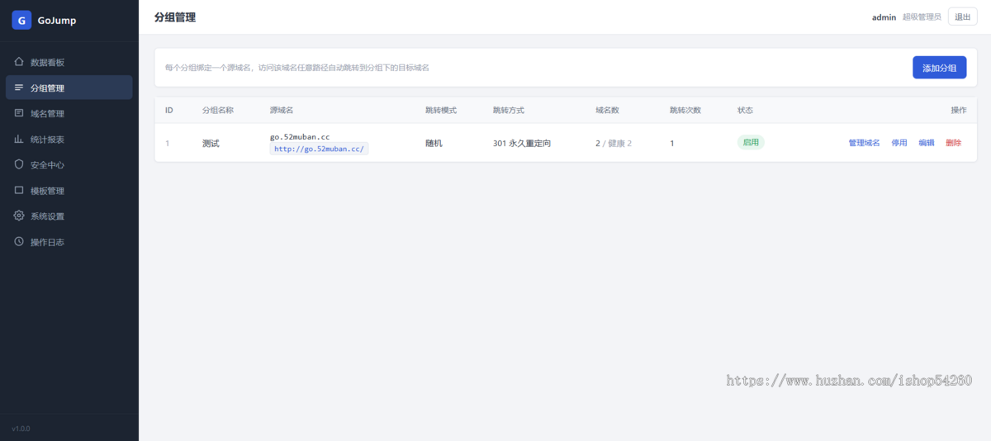
Task: Click 编辑 for the 测试 group
Action: (x=927, y=143)
